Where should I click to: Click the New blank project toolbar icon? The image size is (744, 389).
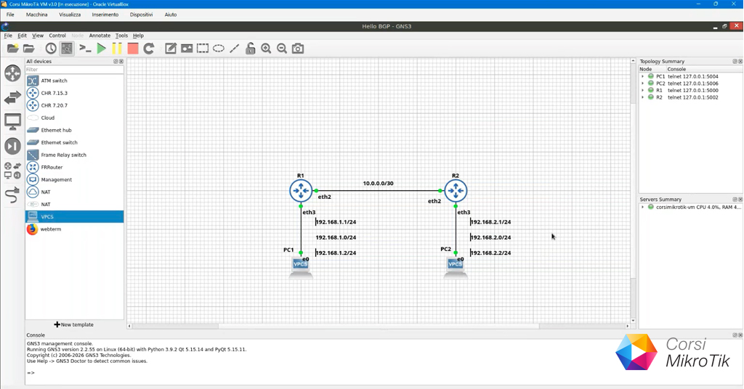13,49
